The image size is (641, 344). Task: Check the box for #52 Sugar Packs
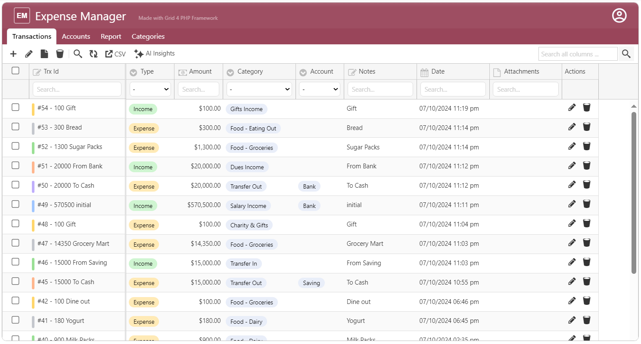click(16, 146)
